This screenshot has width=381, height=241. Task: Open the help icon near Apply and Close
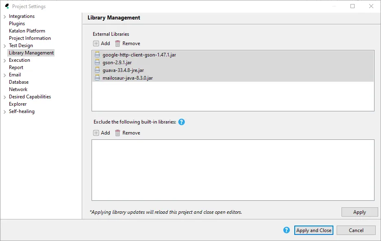tap(286, 230)
